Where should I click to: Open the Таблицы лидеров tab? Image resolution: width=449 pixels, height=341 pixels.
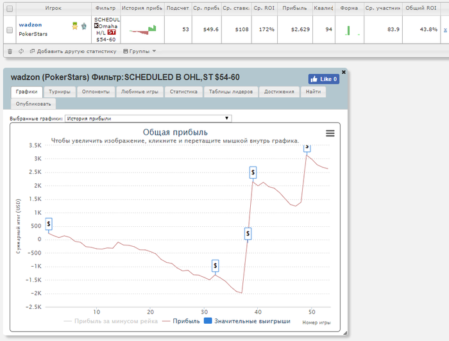231,92
